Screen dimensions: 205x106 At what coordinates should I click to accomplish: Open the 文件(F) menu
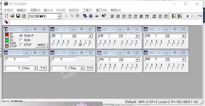[x=9, y=10]
